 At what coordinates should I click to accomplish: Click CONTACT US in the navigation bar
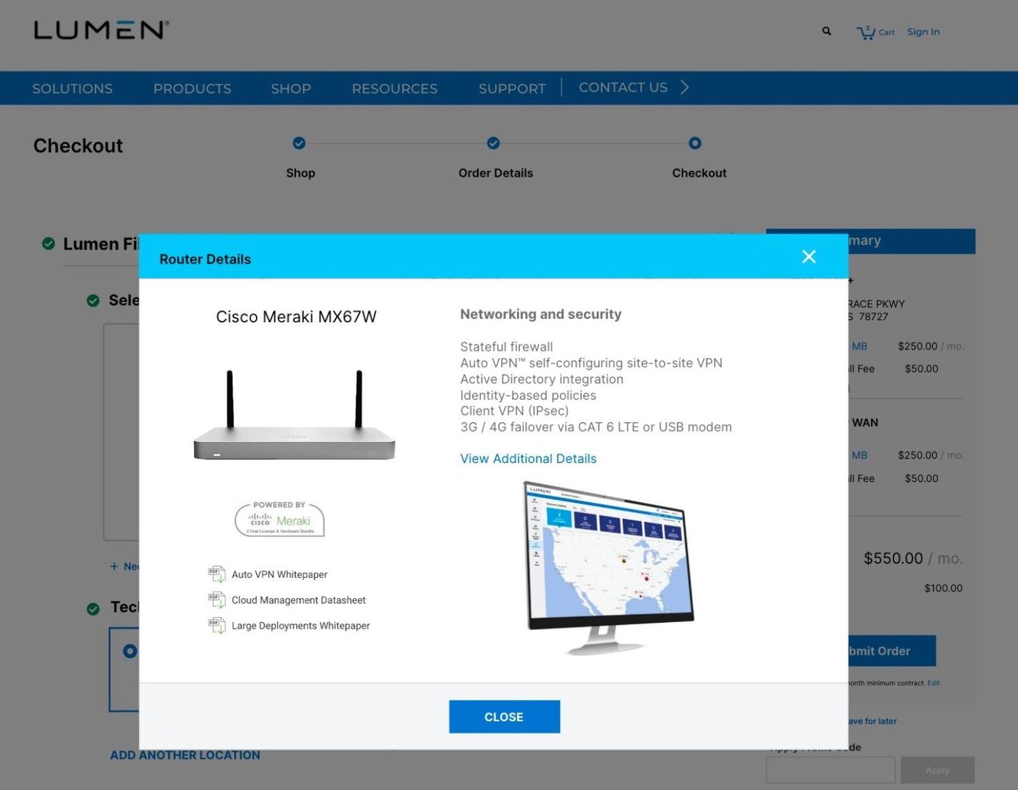pyautogui.click(x=623, y=87)
